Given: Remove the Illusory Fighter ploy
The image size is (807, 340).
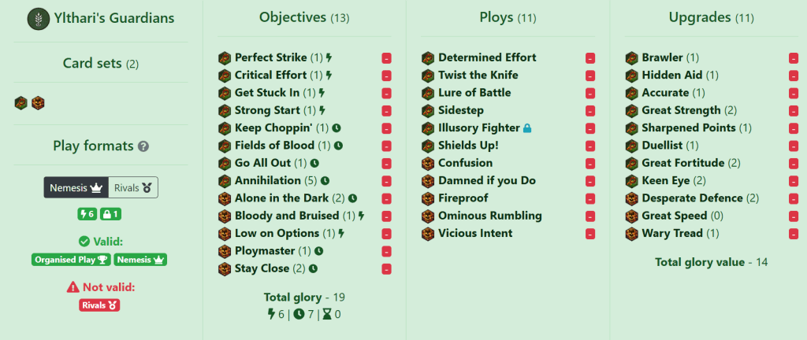Looking at the screenshot, I should click(590, 128).
